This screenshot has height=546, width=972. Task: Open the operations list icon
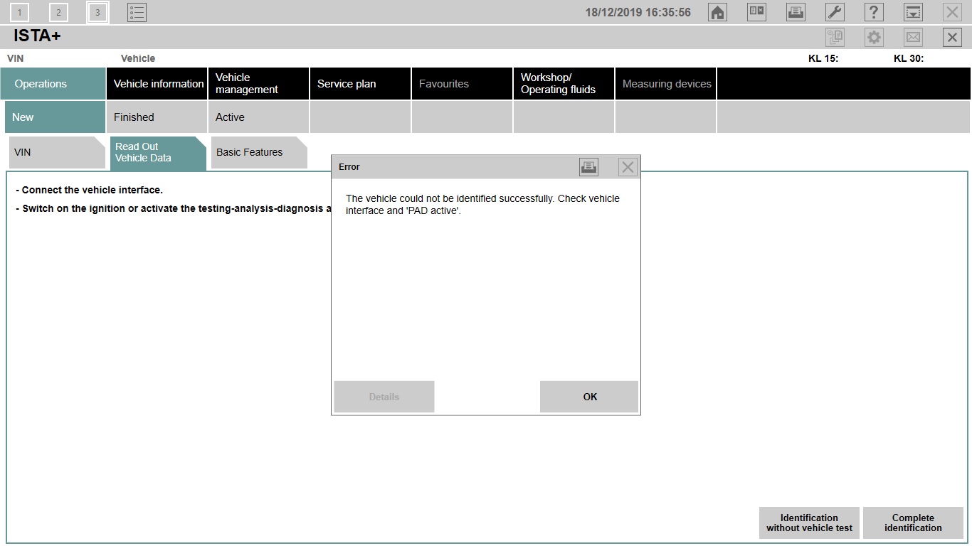137,12
